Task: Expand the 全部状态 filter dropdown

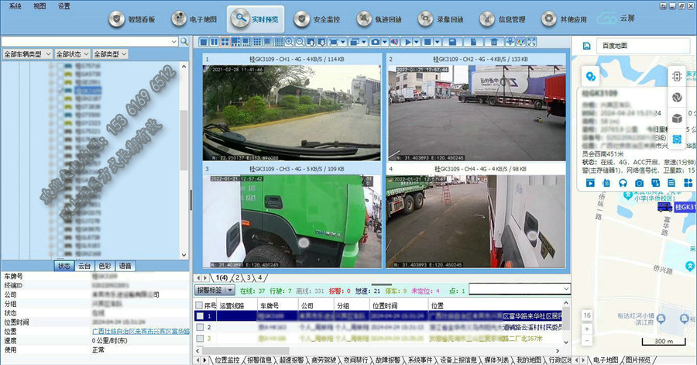Action: point(72,54)
